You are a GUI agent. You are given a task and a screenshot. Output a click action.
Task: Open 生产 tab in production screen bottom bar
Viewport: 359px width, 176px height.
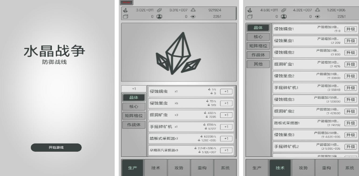[x=132, y=168]
